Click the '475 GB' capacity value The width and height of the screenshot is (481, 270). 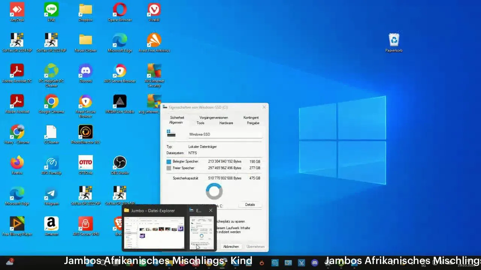[255, 178]
